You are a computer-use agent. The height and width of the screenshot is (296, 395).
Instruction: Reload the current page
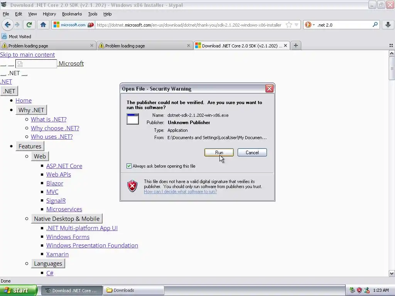[x=29, y=25]
